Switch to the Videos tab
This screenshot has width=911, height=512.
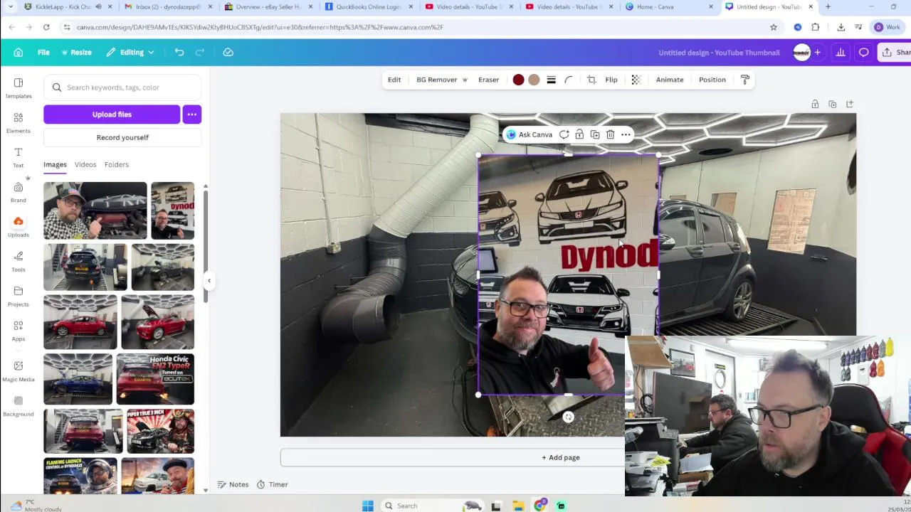coord(85,164)
